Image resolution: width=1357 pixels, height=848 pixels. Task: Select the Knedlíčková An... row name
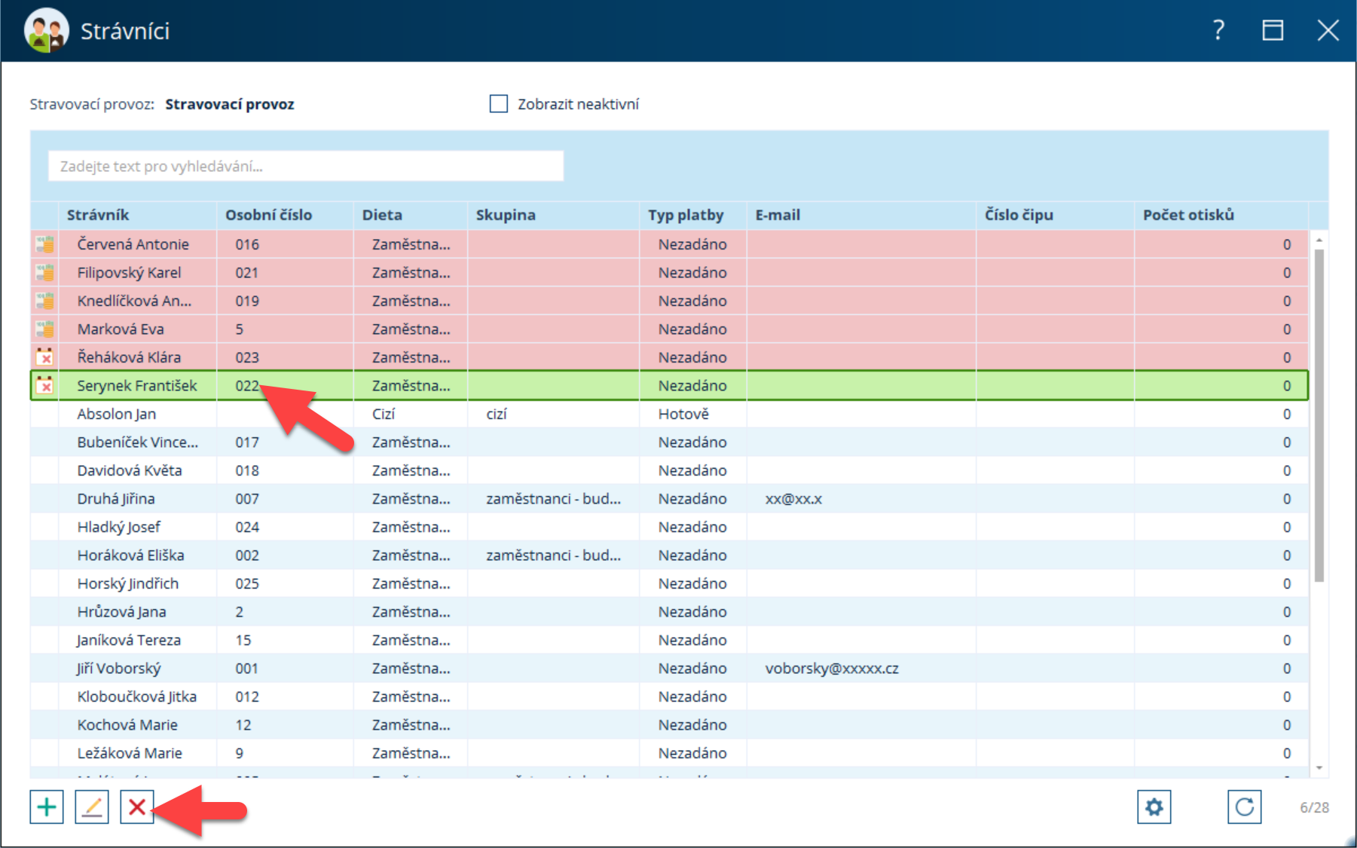pos(134,301)
